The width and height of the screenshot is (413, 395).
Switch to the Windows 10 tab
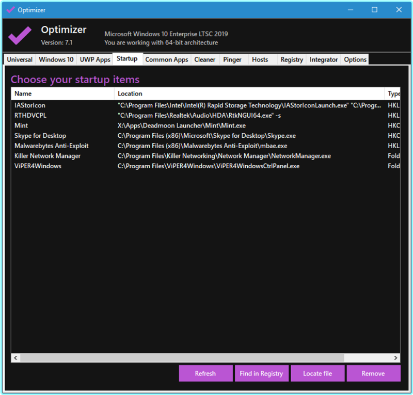[56, 59]
